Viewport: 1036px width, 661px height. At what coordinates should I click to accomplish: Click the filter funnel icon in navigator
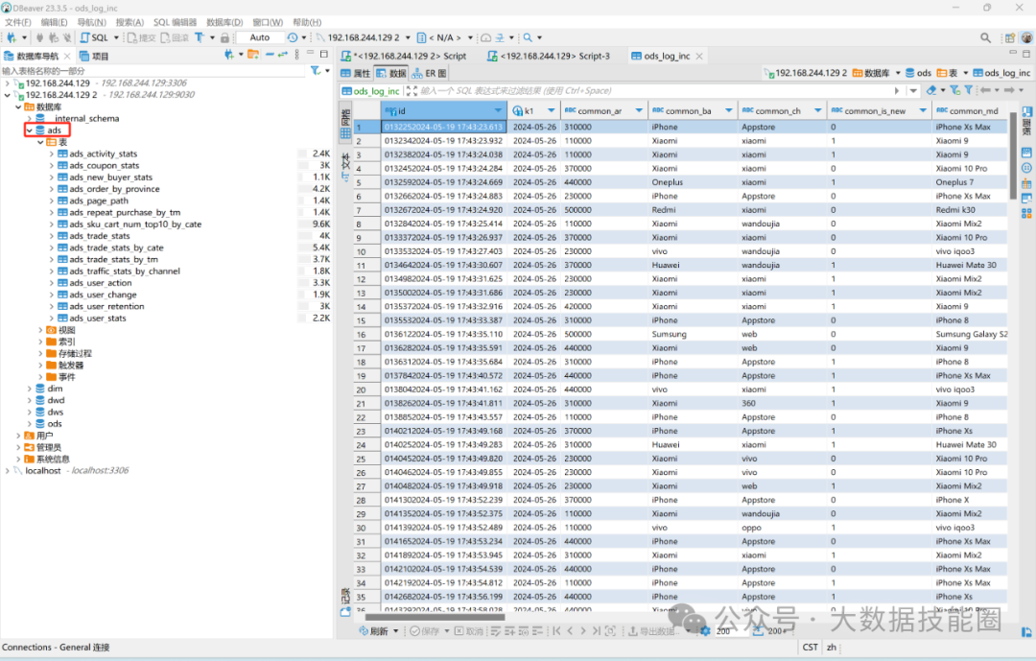click(315, 71)
